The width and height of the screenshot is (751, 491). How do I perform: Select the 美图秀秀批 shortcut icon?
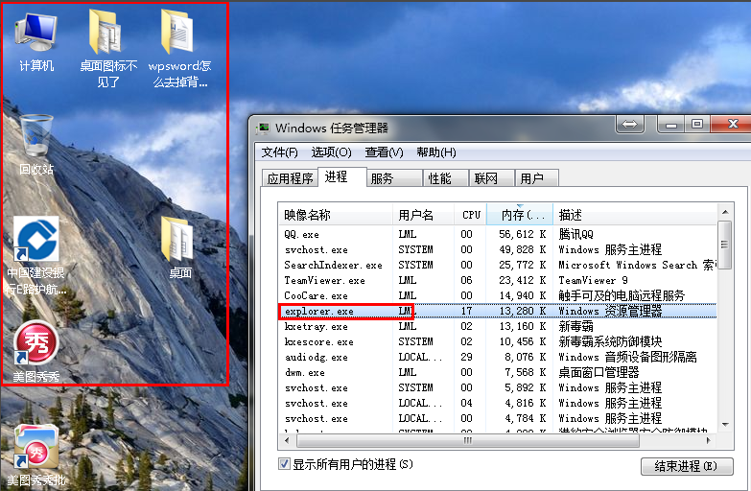36,456
